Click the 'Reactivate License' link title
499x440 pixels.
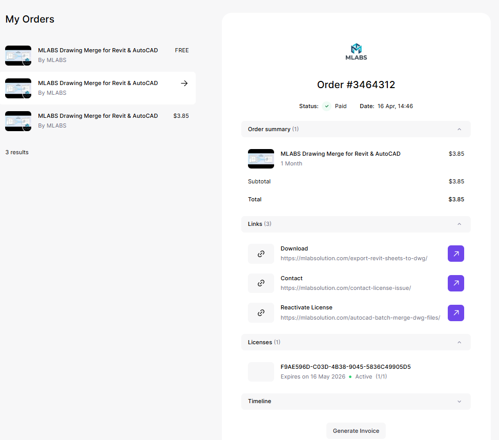[306, 307]
